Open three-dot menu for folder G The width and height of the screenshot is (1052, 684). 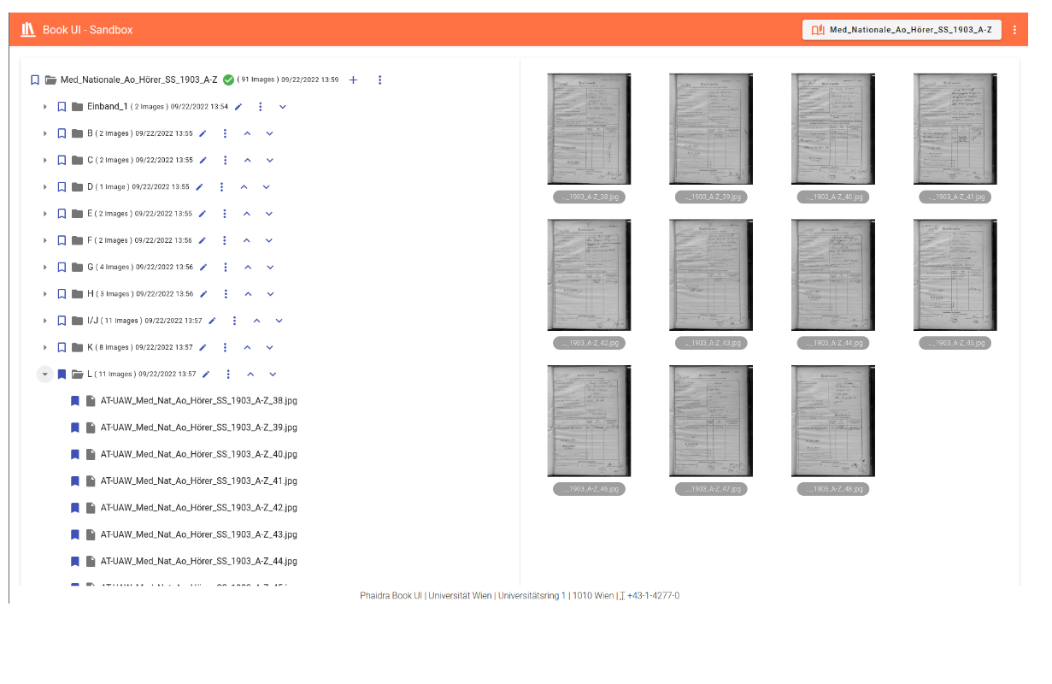[226, 268]
